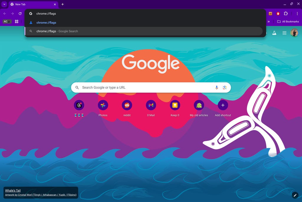Image resolution: width=302 pixels, height=202 pixels.
Task: Restore down the Chrome window
Action: pyautogui.click(x=292, y=4)
